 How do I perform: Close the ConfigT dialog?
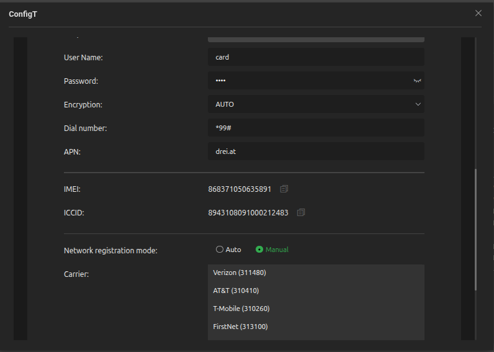[x=478, y=13]
